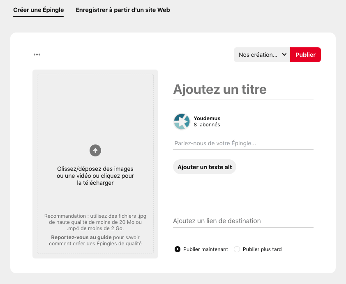The width and height of the screenshot is (346, 284).
Task: Select the Publier plus tard radio button
Action: coord(237,249)
